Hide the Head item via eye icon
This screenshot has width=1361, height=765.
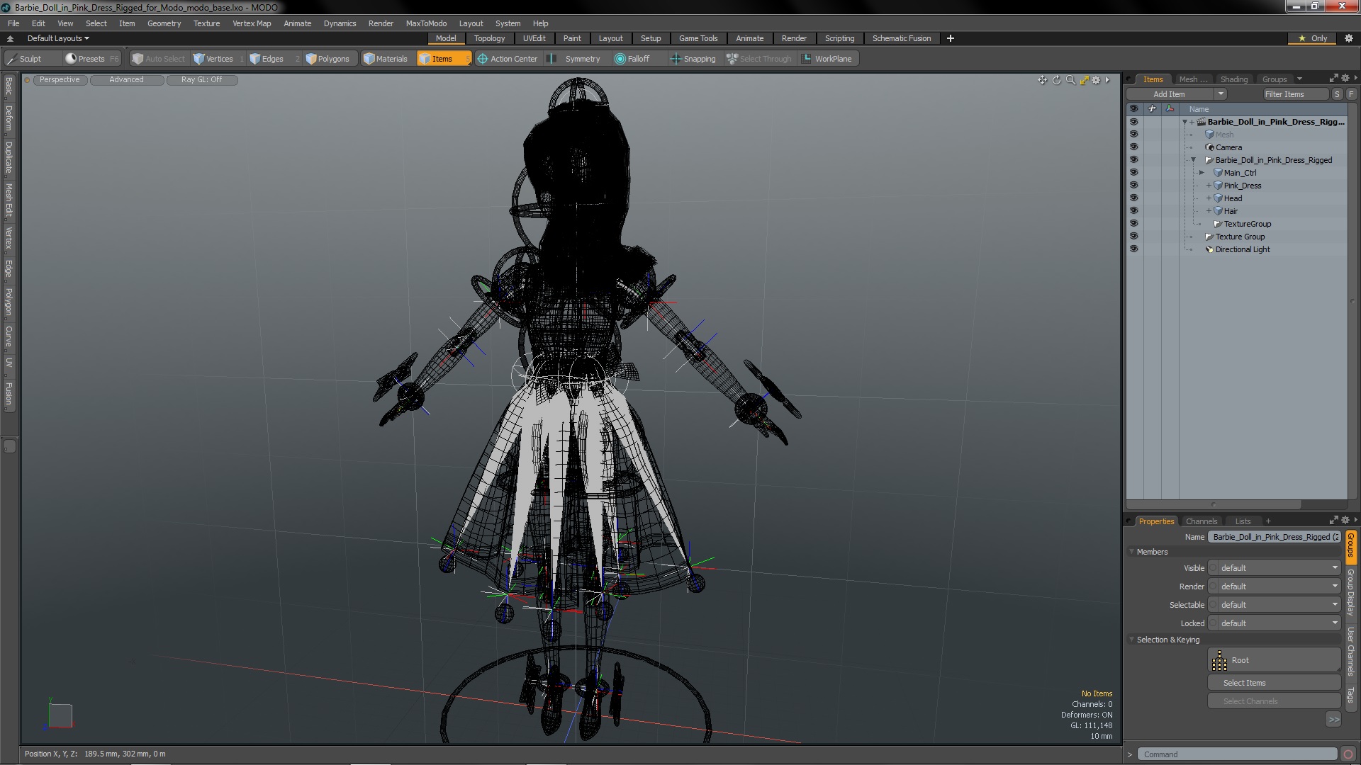tap(1133, 198)
